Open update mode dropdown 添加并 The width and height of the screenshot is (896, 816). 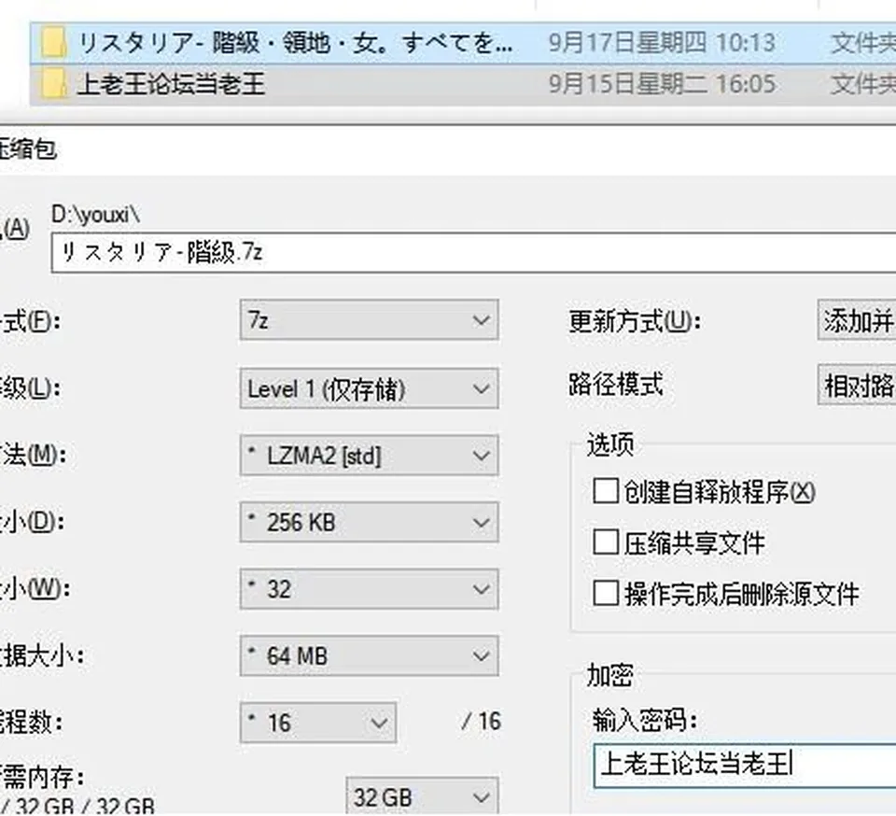click(x=857, y=319)
